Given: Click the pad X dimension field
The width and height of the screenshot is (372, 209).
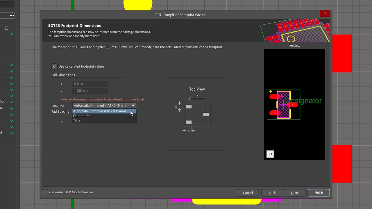Looking at the screenshot, I should [90, 84].
